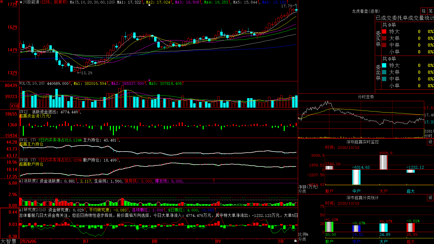Click the 龙虎看盘(逐单) panel title
The image size is (434, 244).
[x=366, y=11]
